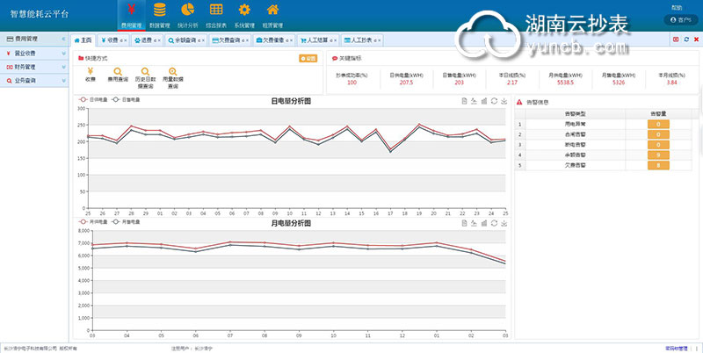Open 数据管理 database icon in top navigation
Screen dimensions: 703x353
click(159, 10)
